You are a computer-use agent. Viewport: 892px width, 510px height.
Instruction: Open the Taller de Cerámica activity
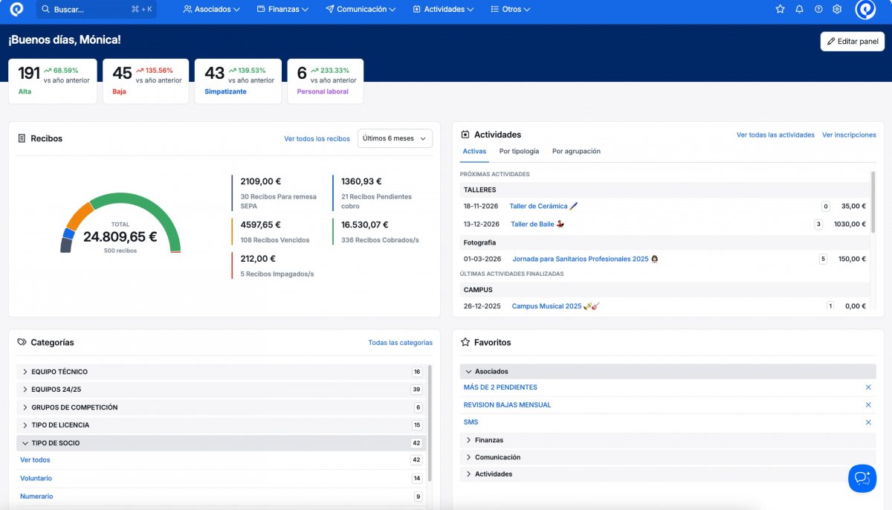tap(538, 206)
